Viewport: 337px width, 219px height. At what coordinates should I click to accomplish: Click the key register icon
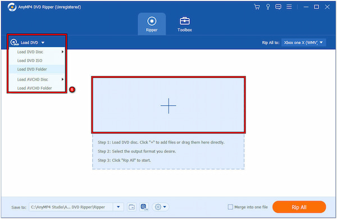click(x=268, y=7)
